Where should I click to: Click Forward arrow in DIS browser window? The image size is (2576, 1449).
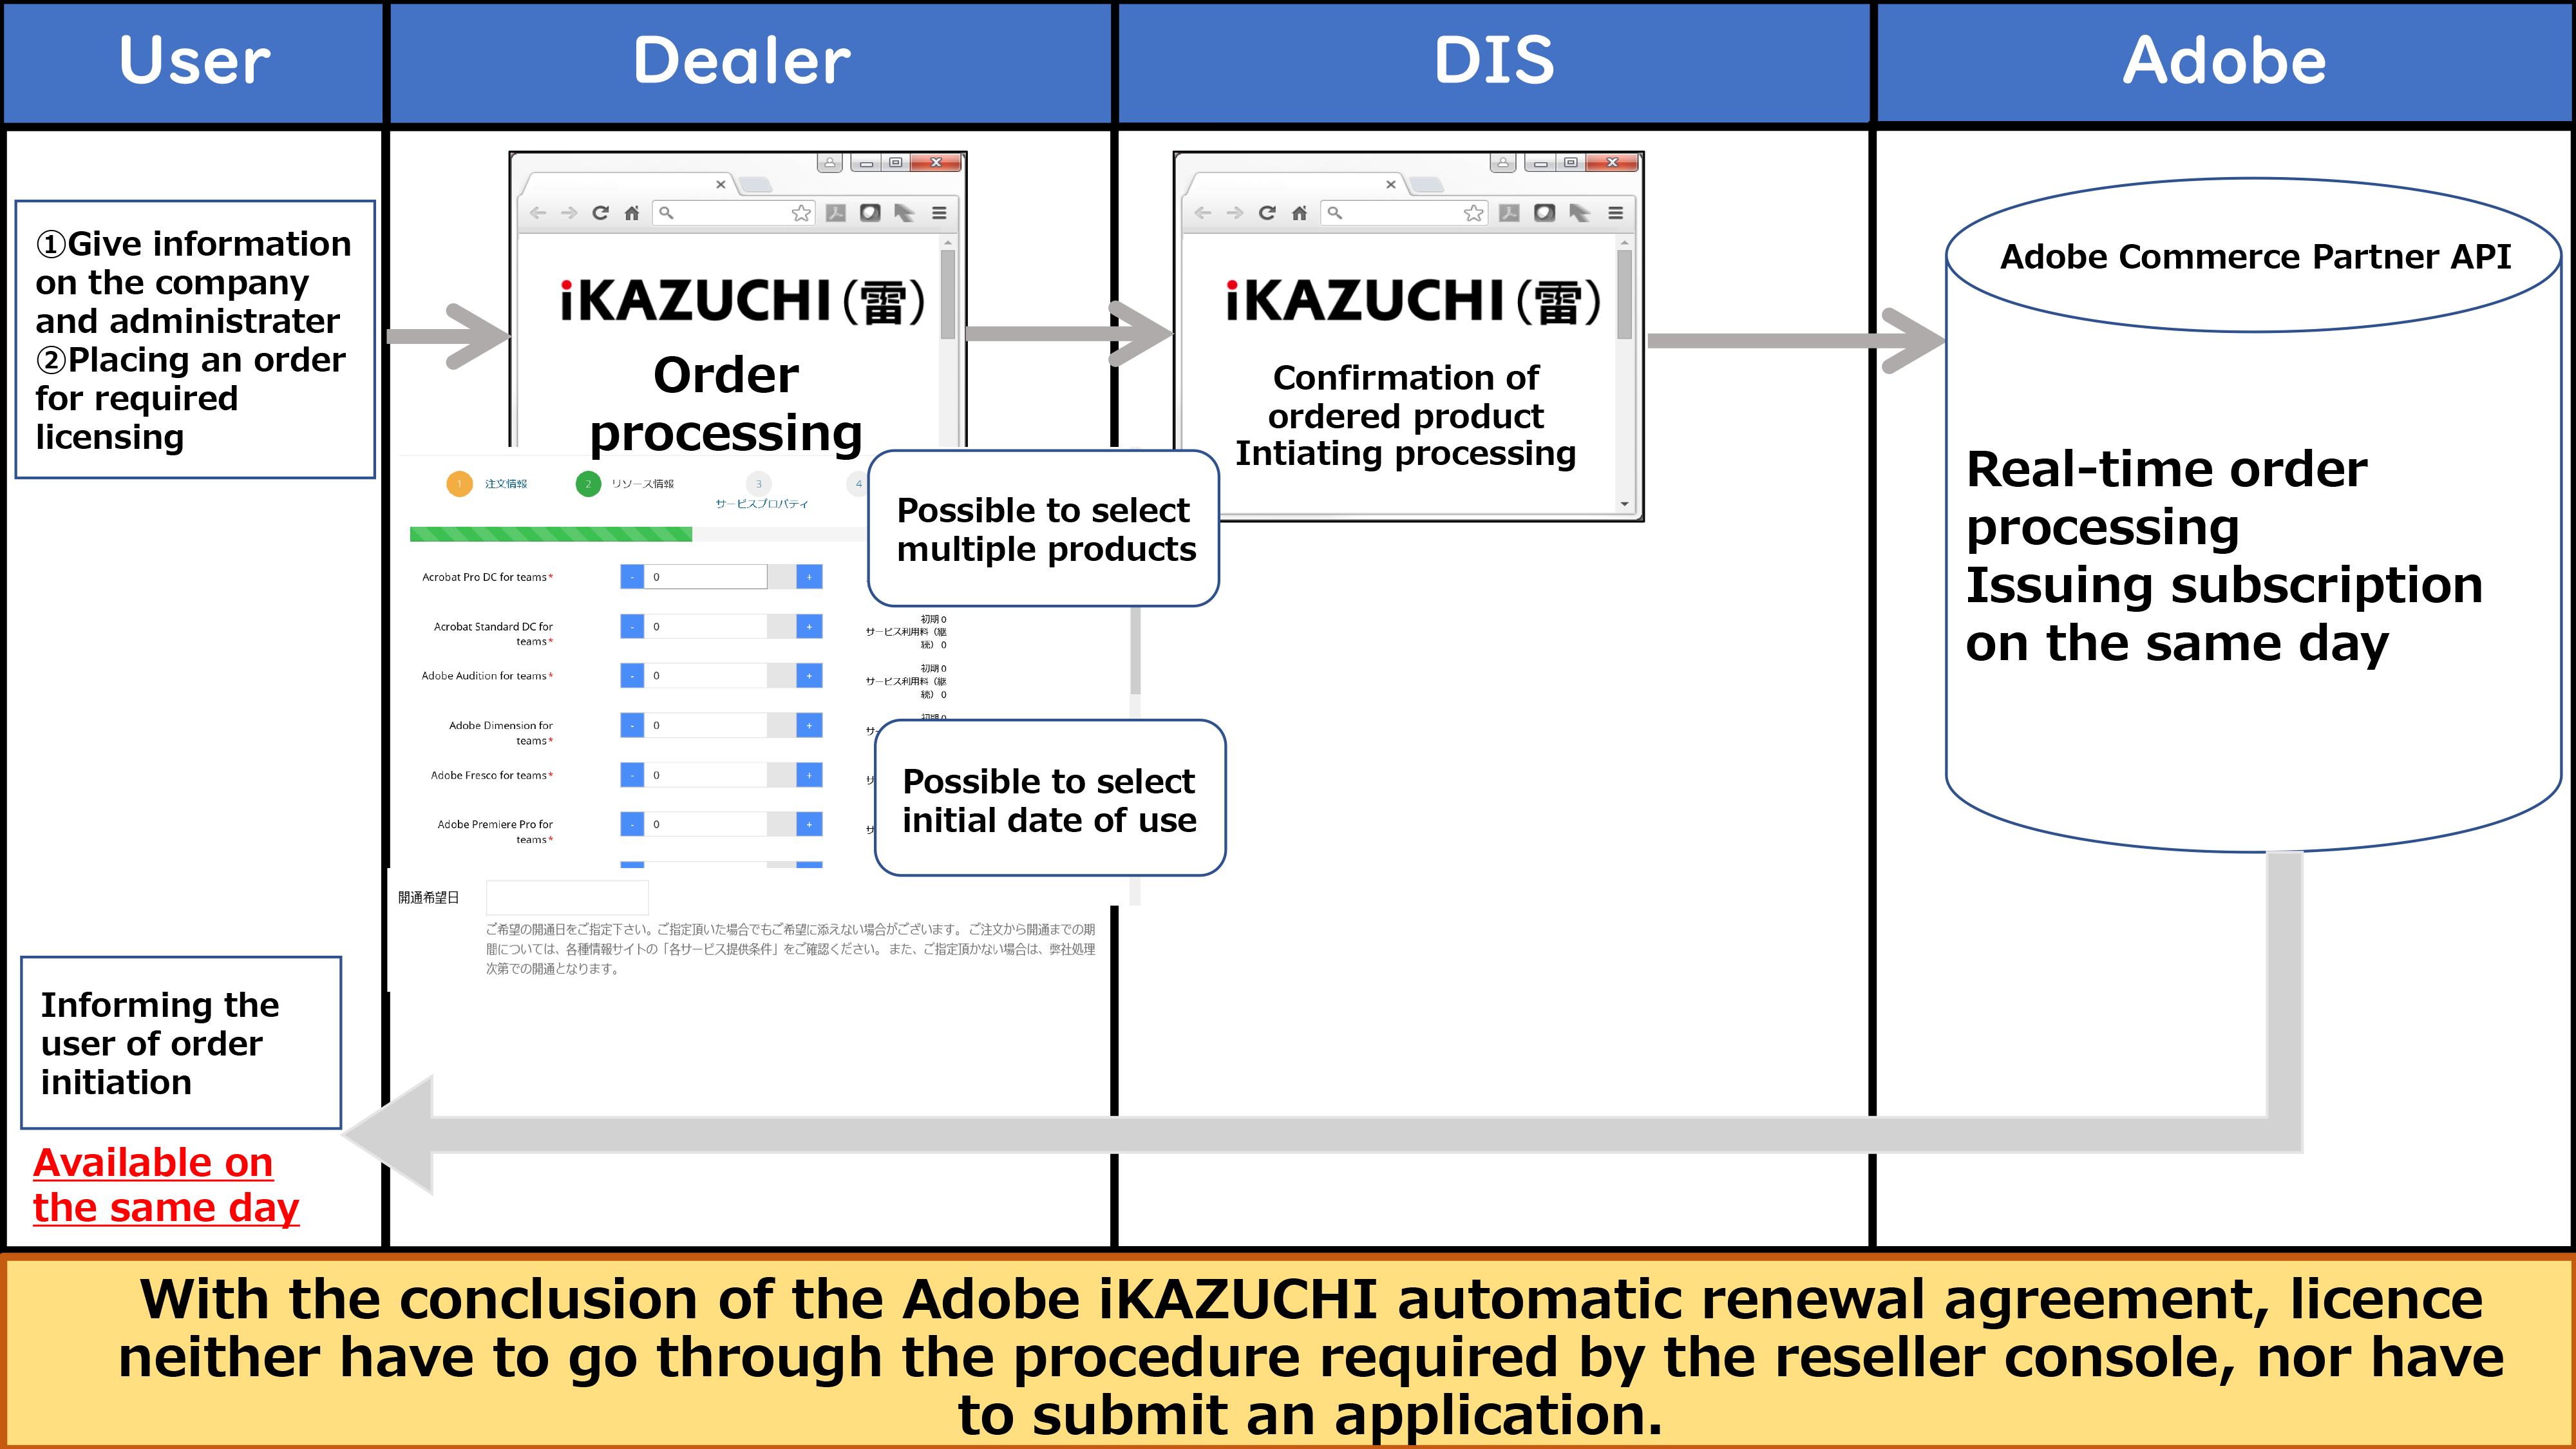point(1235,213)
